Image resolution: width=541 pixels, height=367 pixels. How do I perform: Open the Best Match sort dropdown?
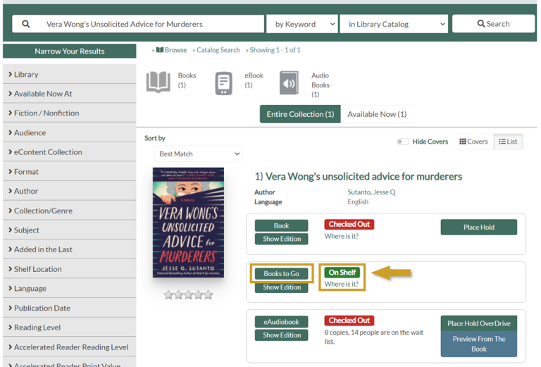coord(199,154)
